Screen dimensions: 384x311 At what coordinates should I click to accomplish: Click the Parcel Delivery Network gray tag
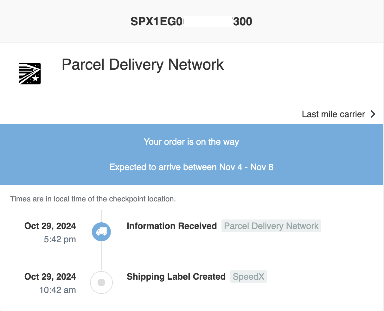point(271,226)
